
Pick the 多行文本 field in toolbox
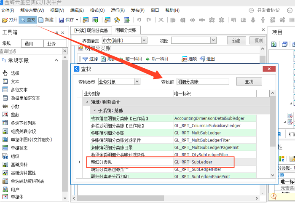(19, 90)
